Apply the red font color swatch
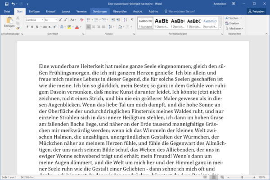Screen dimensions: 270x180 pyautogui.click(x=77, y=27)
